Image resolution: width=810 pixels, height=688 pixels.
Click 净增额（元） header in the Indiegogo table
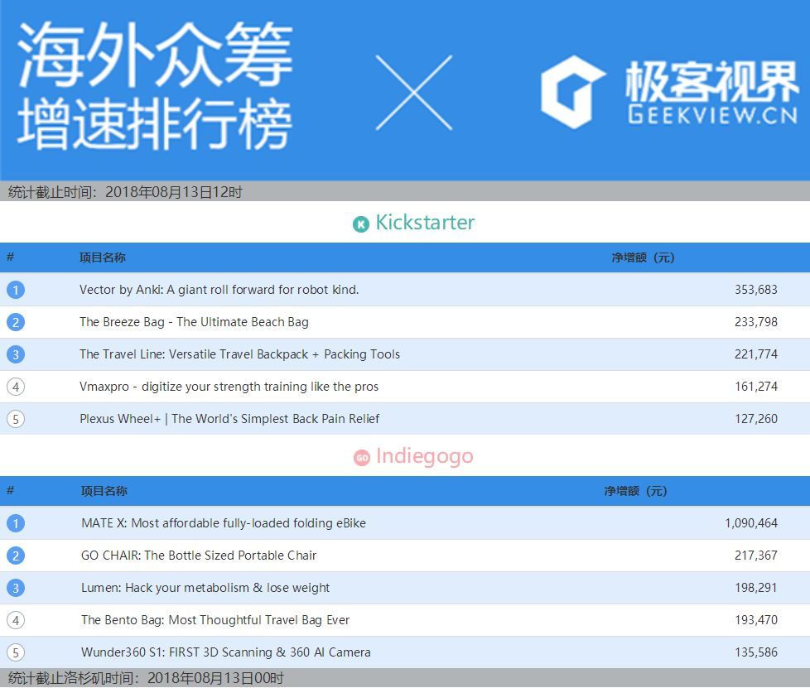click(635, 491)
